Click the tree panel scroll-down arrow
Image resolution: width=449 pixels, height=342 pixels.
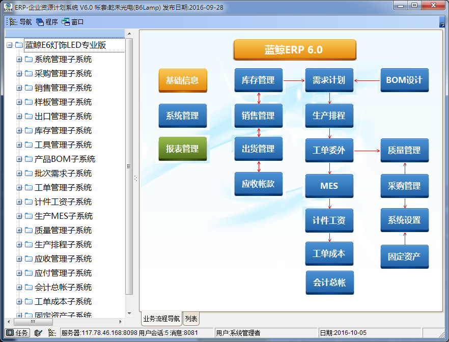129,313
